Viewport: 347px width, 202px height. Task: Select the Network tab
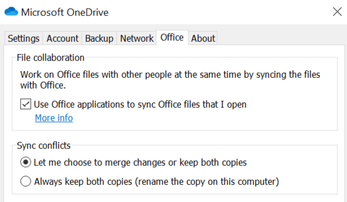[137, 38]
